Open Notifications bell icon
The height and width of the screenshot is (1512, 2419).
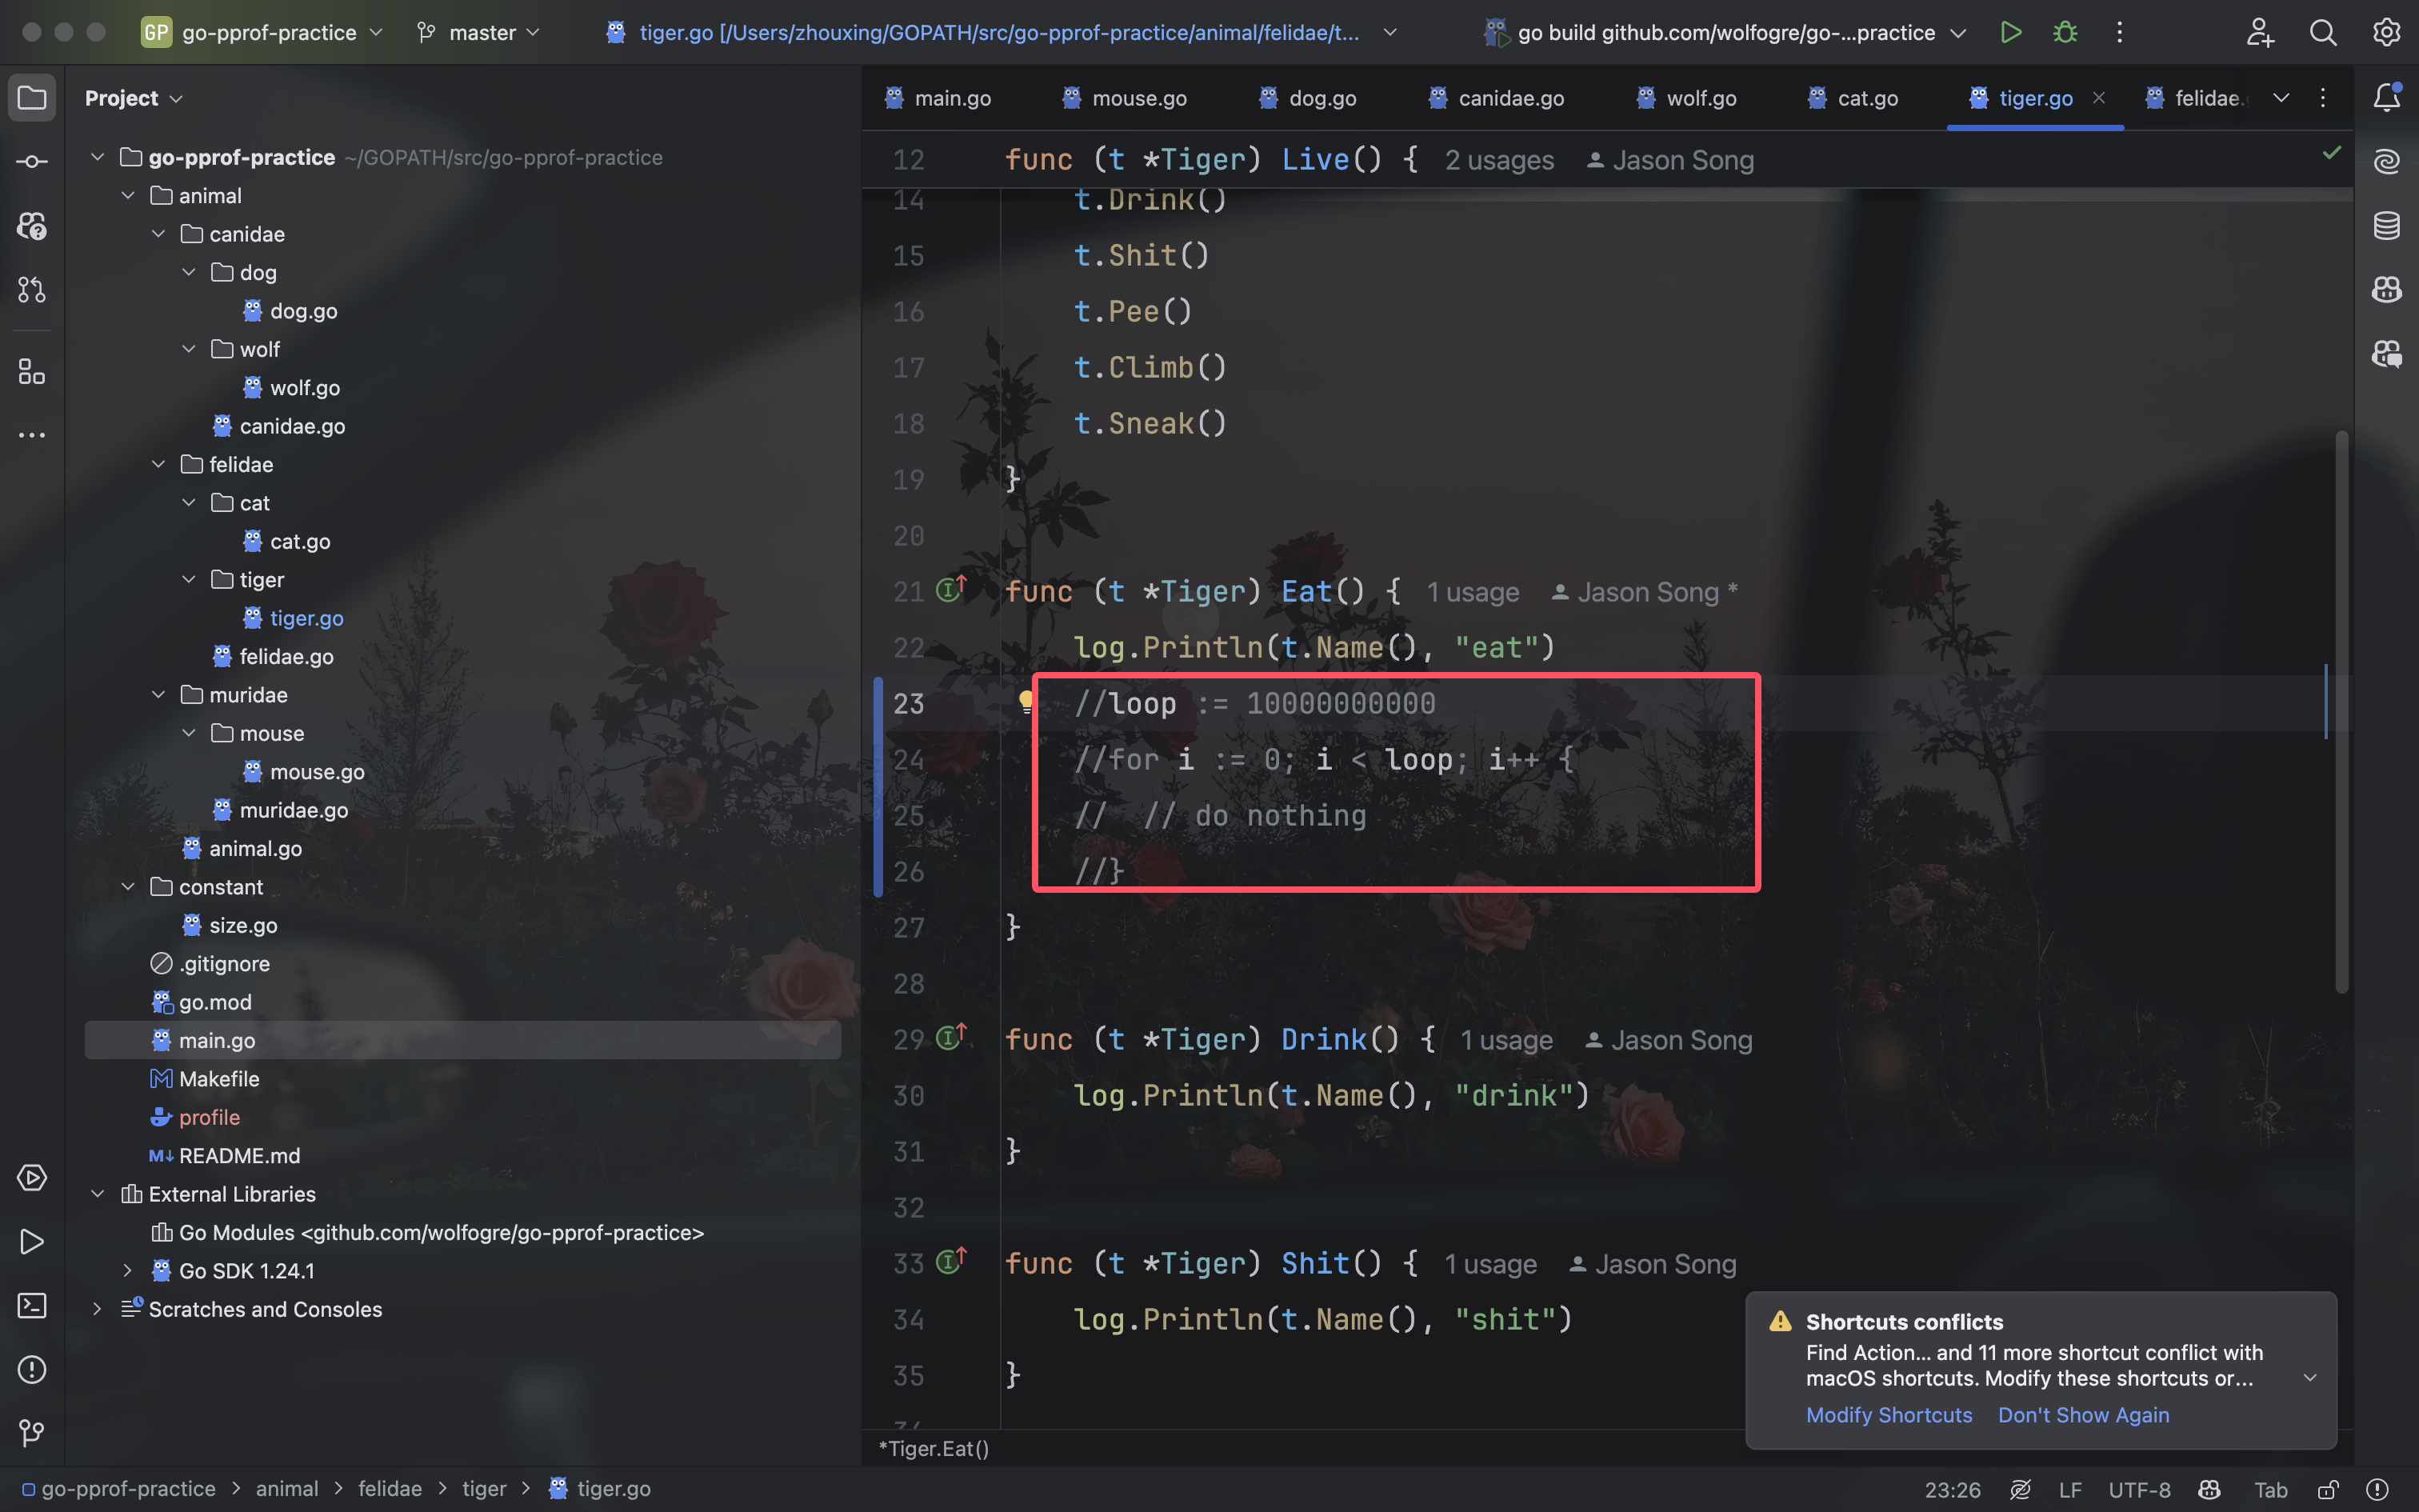tap(2386, 97)
